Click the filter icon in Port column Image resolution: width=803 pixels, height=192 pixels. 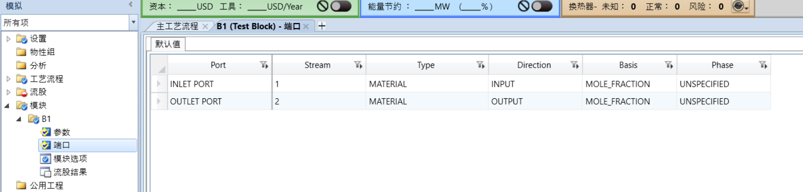[x=264, y=65]
